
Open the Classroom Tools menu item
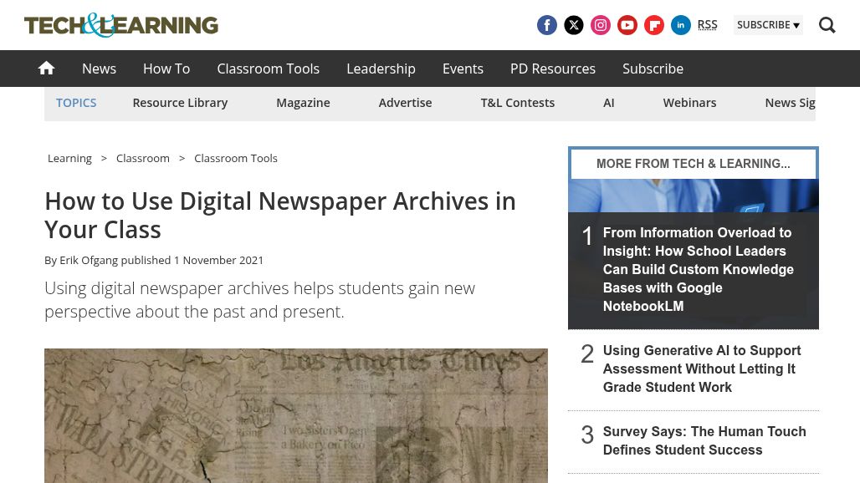tap(268, 69)
